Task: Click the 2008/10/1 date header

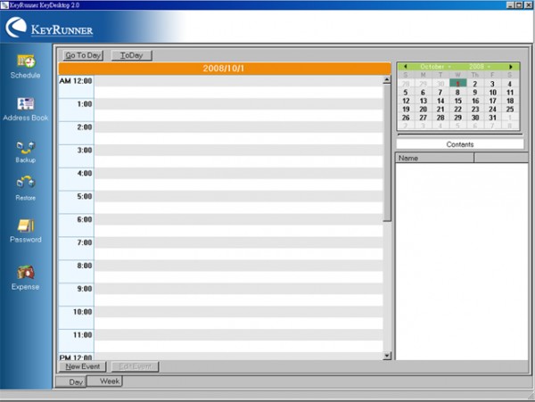Action: [x=225, y=69]
